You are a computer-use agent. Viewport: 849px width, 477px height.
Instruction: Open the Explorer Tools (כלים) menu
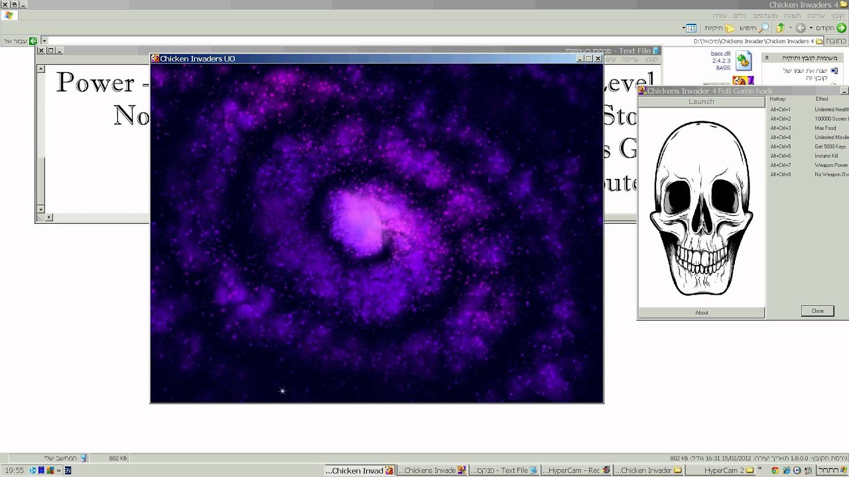click(x=740, y=15)
